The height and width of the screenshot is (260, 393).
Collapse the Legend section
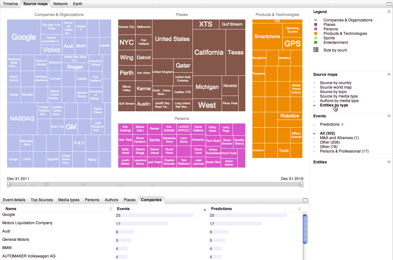[x=389, y=12]
